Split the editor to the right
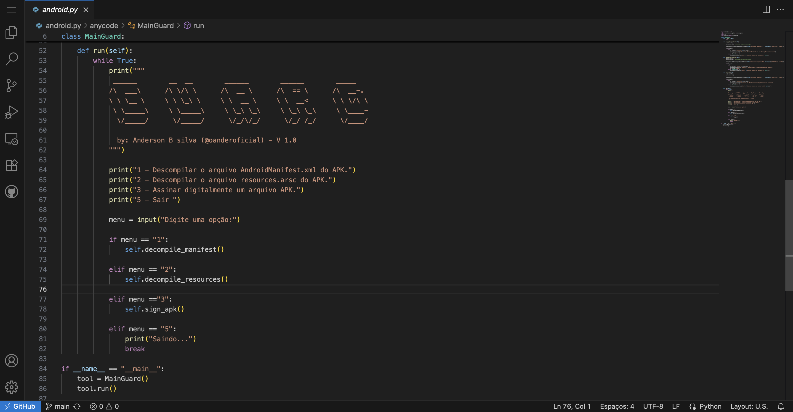The width and height of the screenshot is (793, 412). (x=766, y=10)
